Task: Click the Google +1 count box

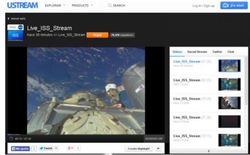Action: click(x=78, y=149)
